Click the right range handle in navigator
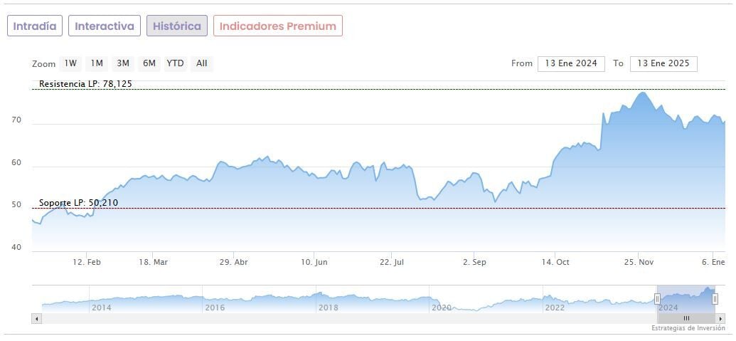736x341 pixels. [715, 299]
